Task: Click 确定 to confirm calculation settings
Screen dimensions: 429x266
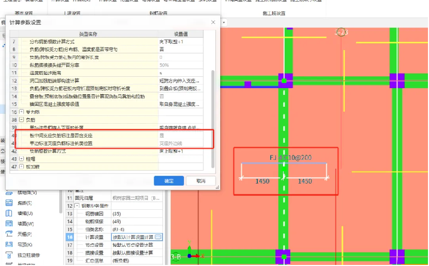Action: point(169,181)
